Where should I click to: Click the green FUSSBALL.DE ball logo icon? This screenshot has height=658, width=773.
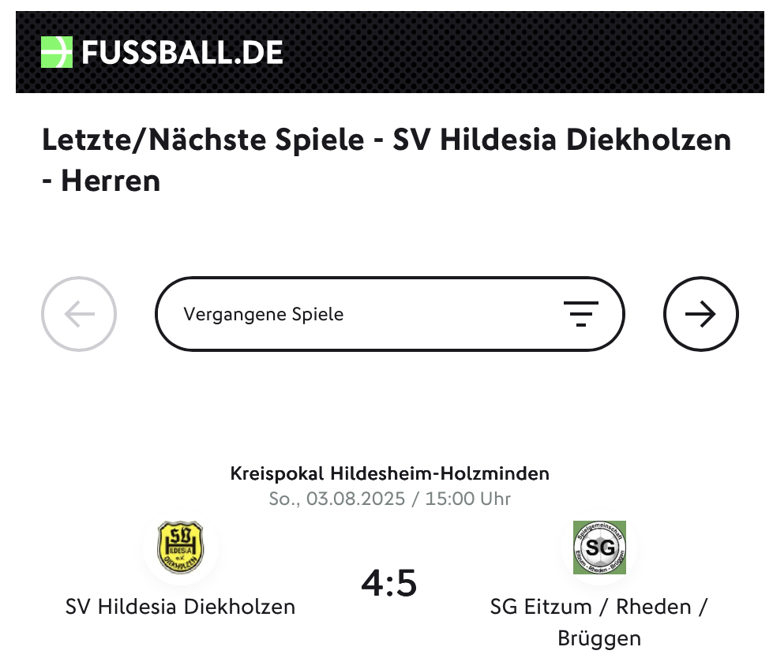(57, 52)
